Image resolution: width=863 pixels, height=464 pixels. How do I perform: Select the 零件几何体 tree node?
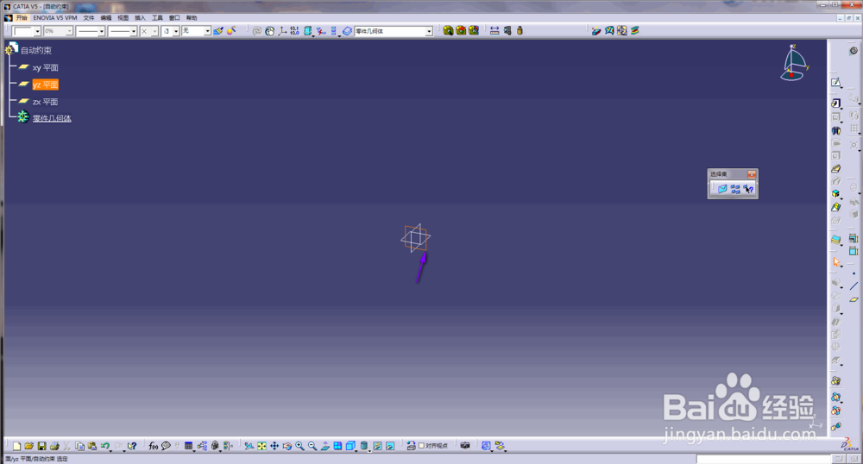coord(52,118)
